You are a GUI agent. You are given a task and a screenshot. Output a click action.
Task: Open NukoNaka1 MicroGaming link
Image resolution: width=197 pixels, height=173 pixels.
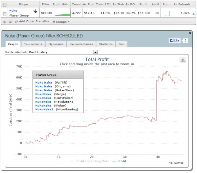pyautogui.click(x=44, y=110)
